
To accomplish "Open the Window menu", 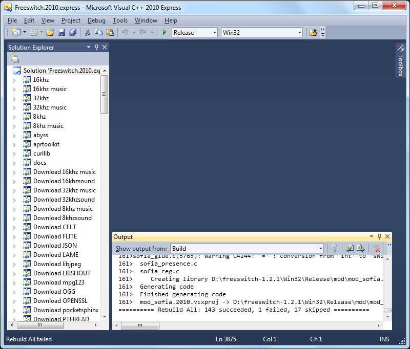I will pos(146,20).
